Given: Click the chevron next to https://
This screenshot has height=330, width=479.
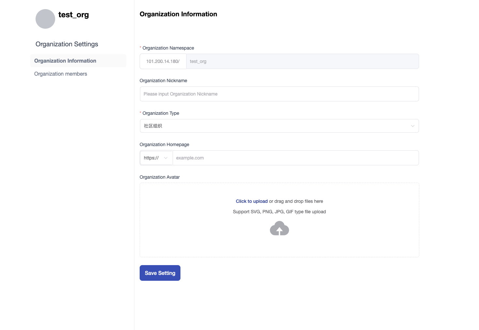Looking at the screenshot, I should [166, 158].
